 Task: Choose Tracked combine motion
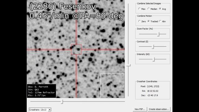coord(153,21)
